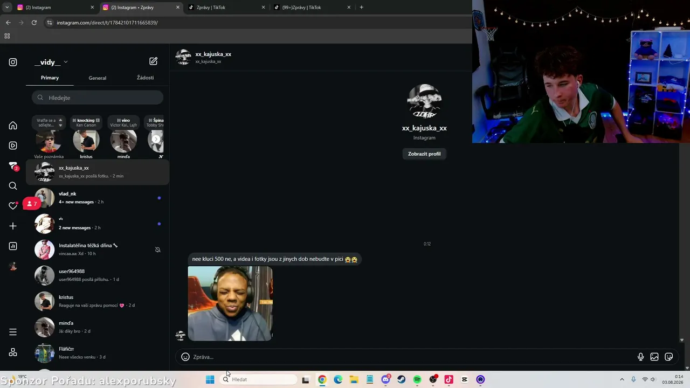This screenshot has height=388, width=690.
Task: Open the sent photo thumbnail in chat
Action: coord(230,303)
